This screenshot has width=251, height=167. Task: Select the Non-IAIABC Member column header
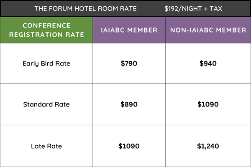pyautogui.click(x=207, y=30)
